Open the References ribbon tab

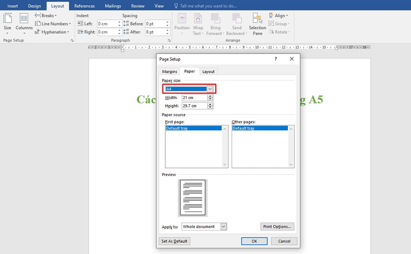tap(84, 6)
